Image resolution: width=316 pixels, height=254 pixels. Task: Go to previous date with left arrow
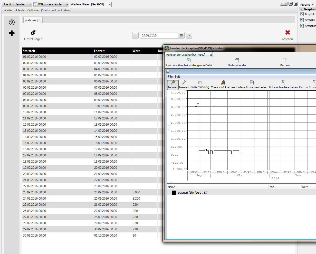coord(136,35)
